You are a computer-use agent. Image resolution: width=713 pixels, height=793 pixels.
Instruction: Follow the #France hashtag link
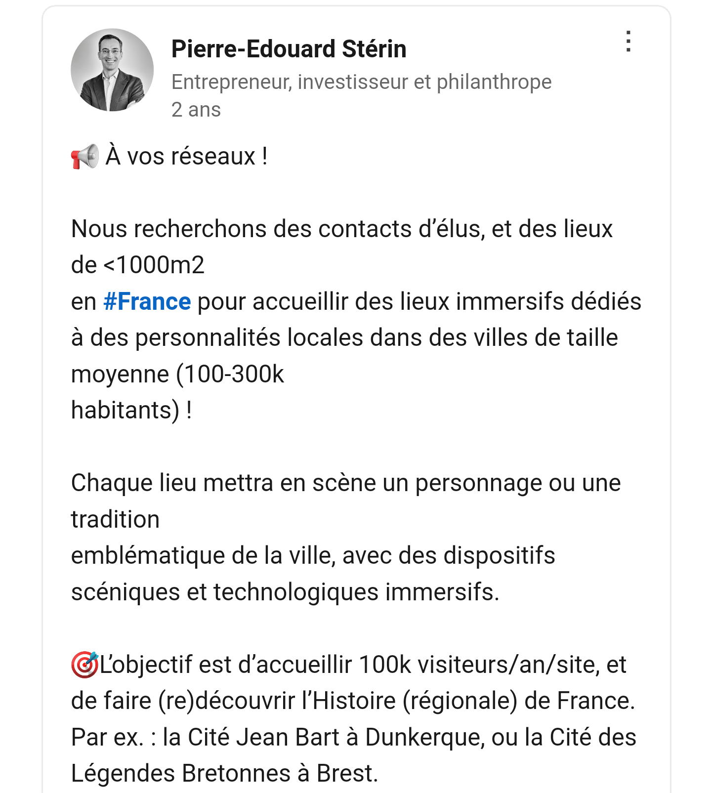147,301
